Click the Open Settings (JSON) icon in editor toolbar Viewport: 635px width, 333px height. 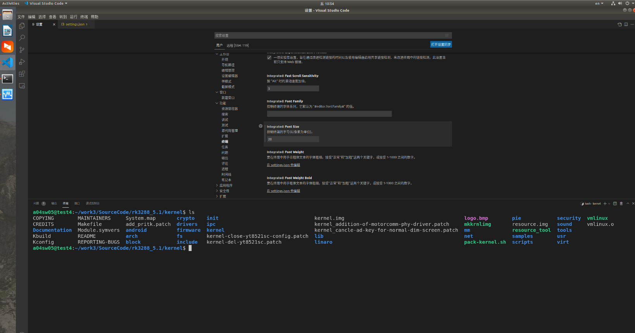619,24
